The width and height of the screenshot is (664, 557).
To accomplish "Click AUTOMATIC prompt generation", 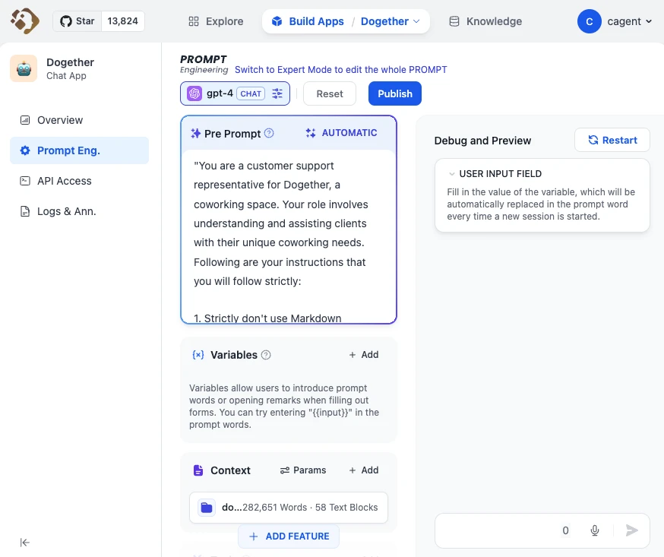I will tap(341, 133).
